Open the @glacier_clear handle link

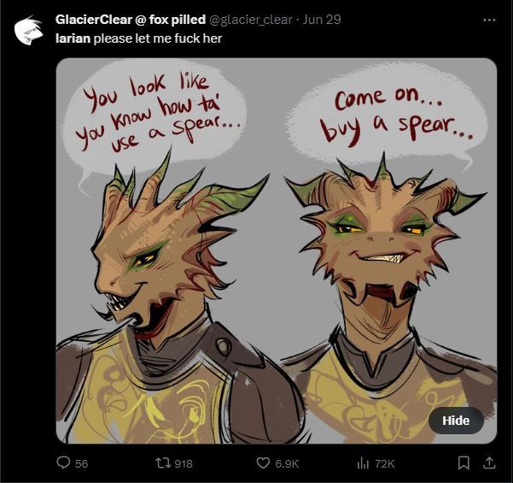250,20
